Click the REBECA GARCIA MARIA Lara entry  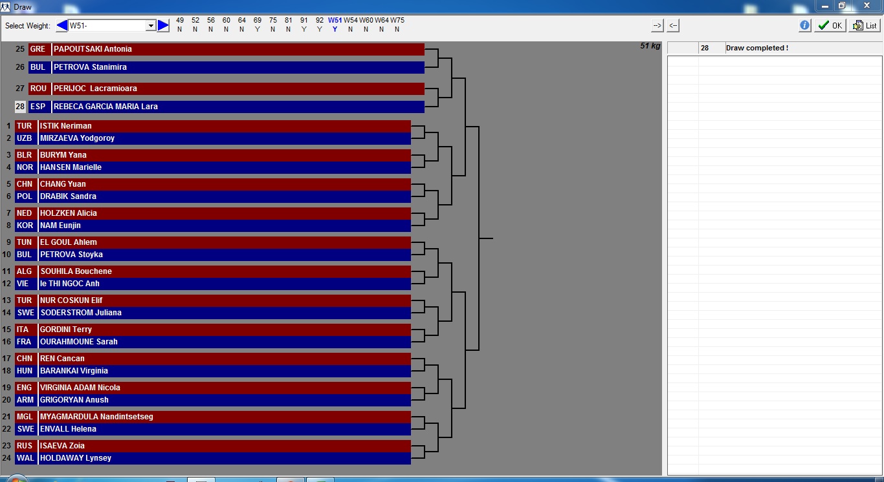(238, 107)
